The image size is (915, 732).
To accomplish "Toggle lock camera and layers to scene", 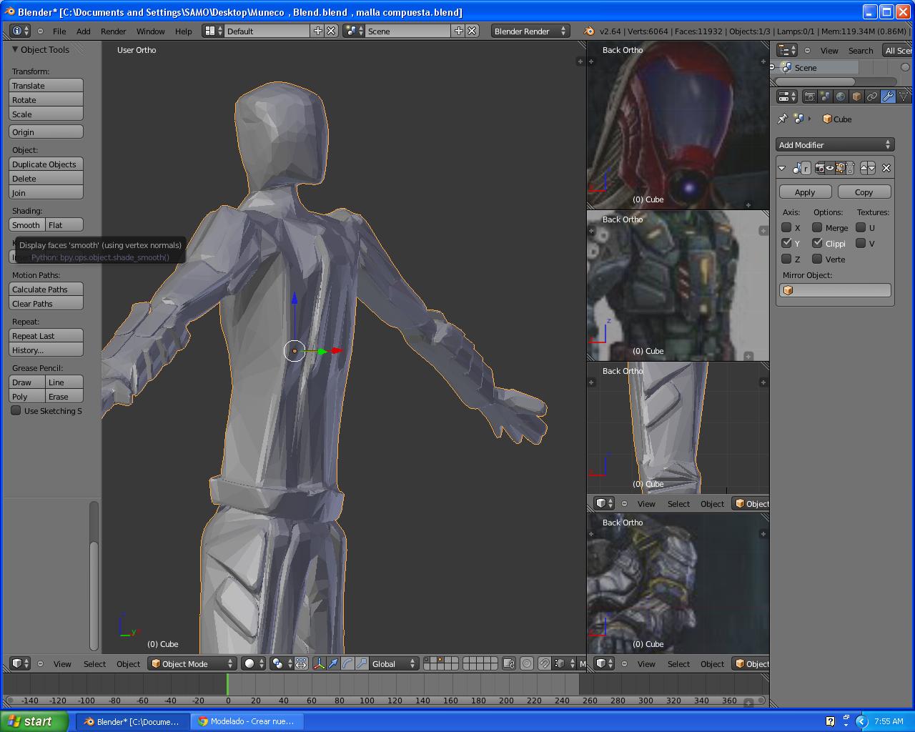I will (x=508, y=663).
